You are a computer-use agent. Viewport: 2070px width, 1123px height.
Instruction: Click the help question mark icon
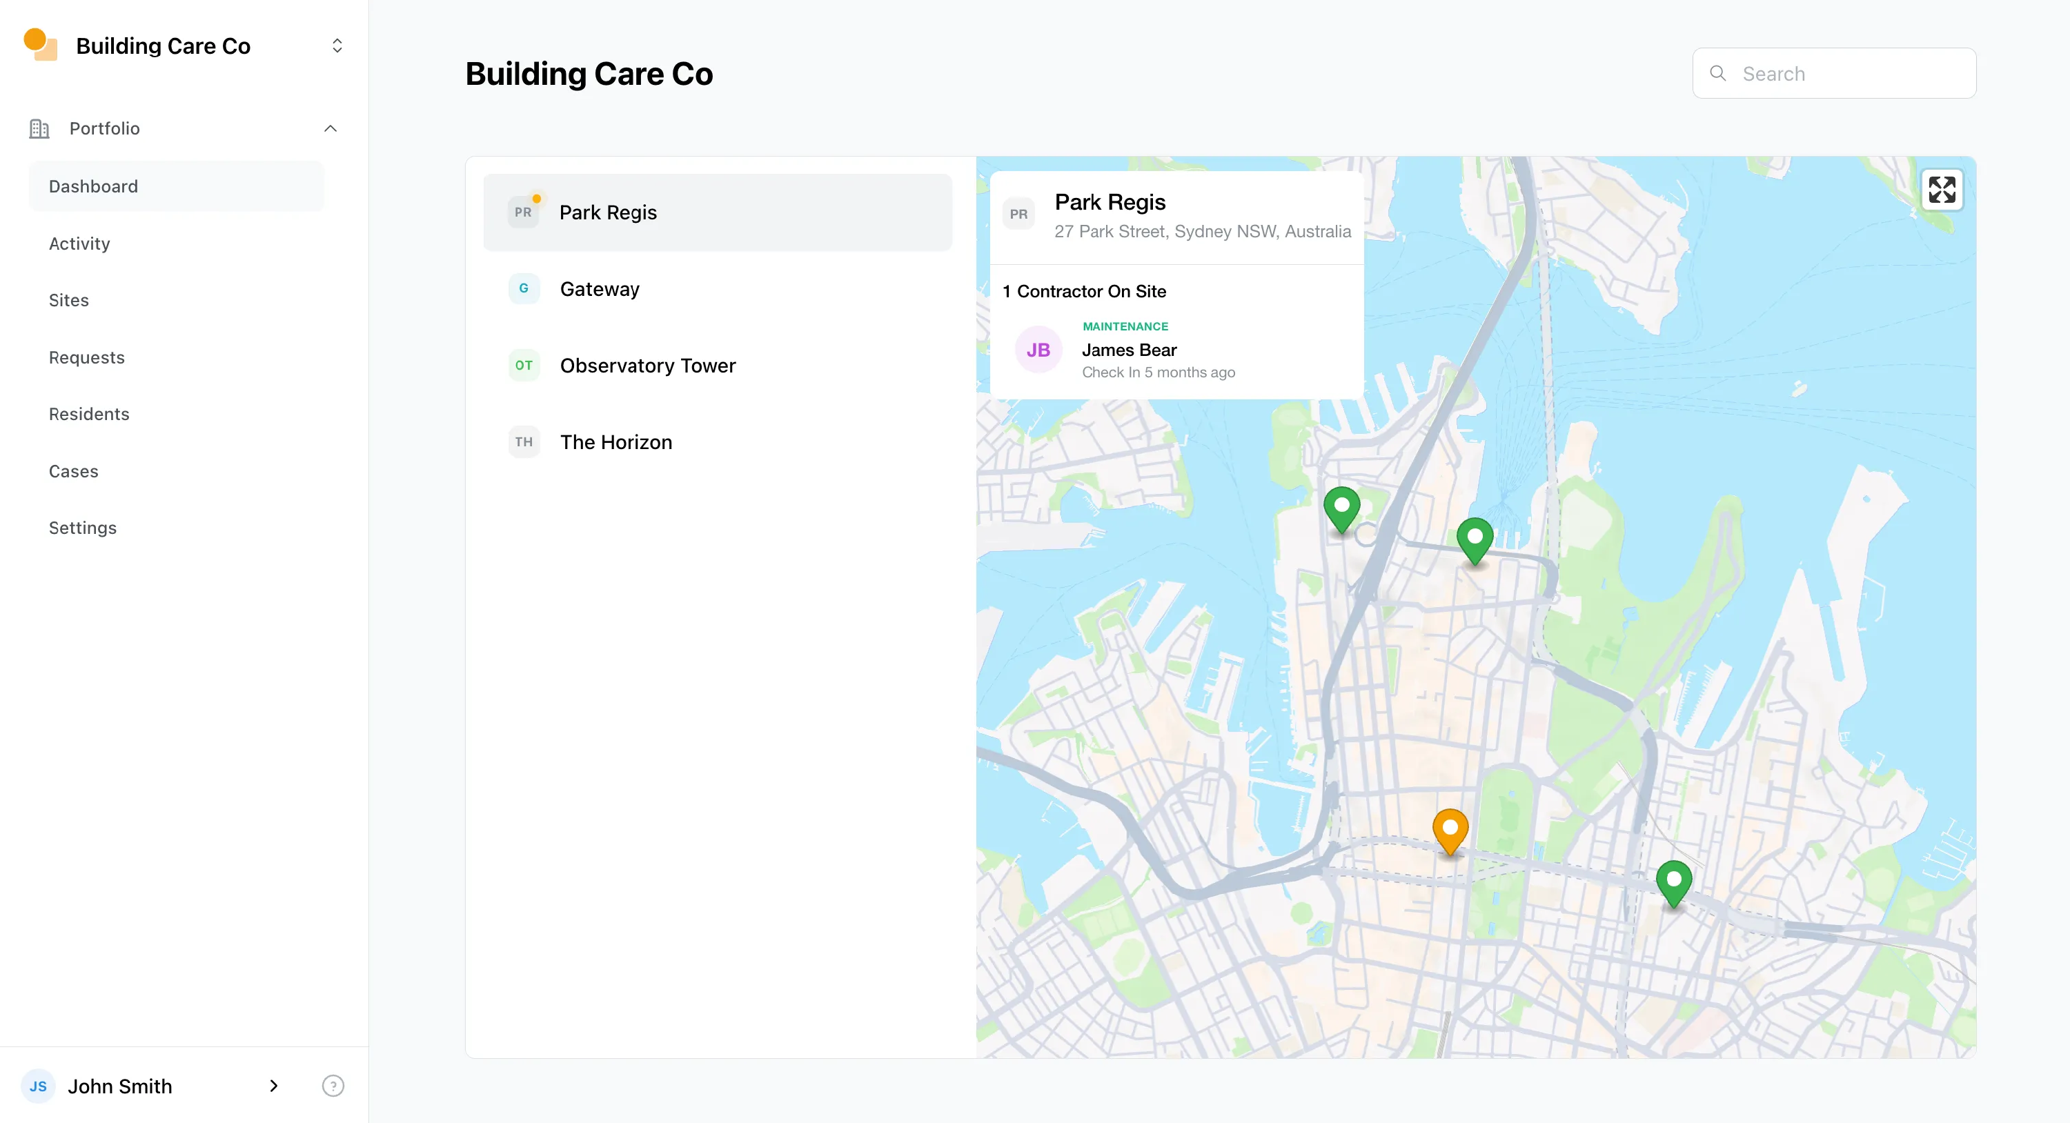tap(333, 1086)
